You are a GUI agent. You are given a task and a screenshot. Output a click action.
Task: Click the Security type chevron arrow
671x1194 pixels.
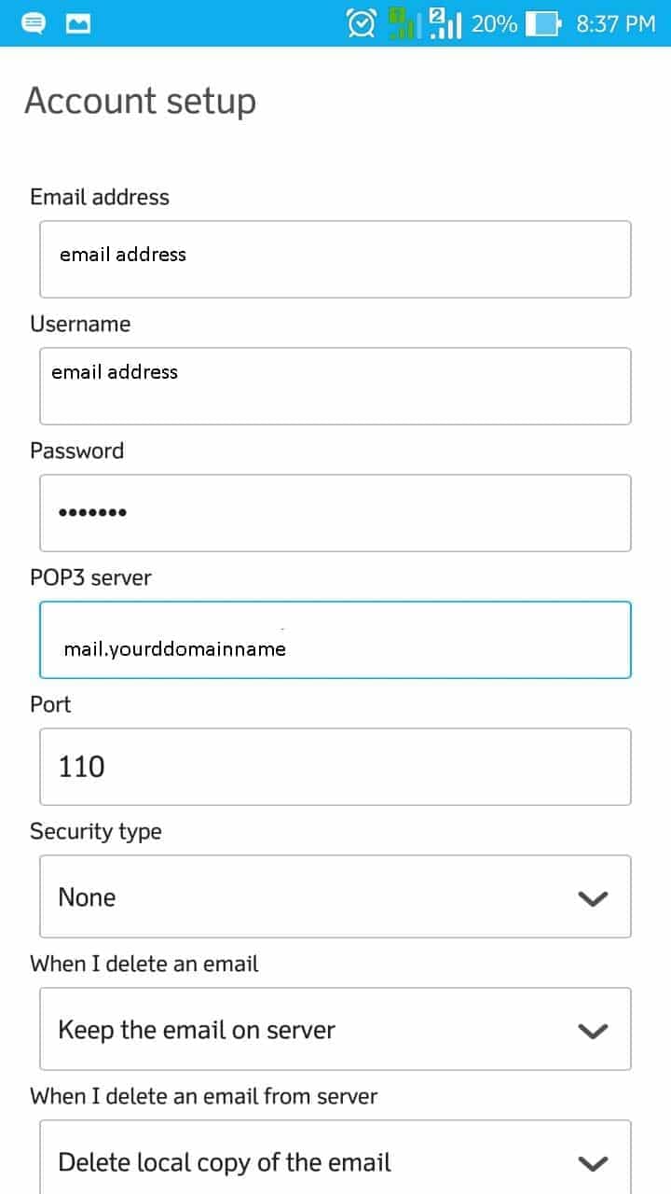tap(593, 898)
